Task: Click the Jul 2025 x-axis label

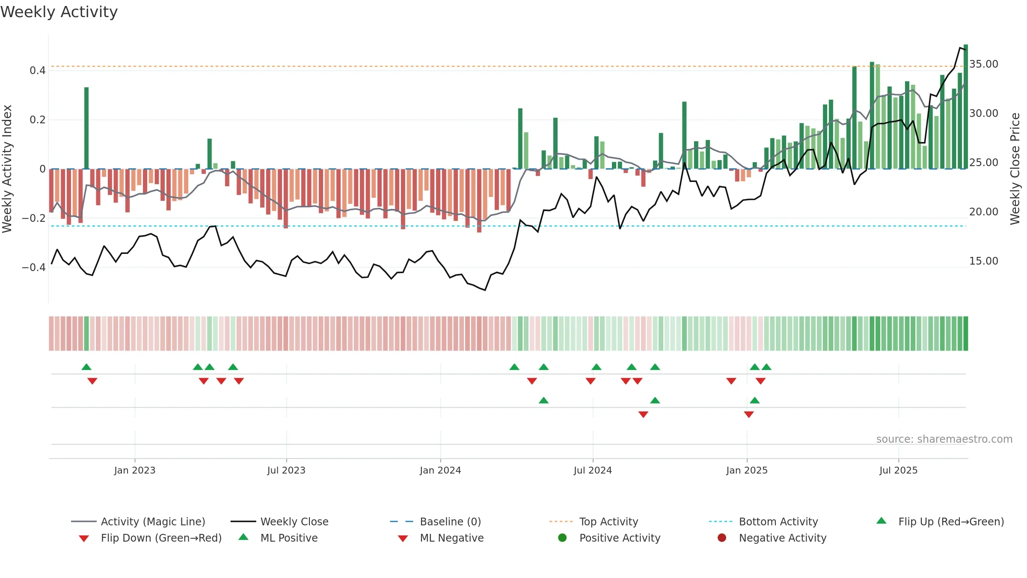Action: click(x=899, y=470)
